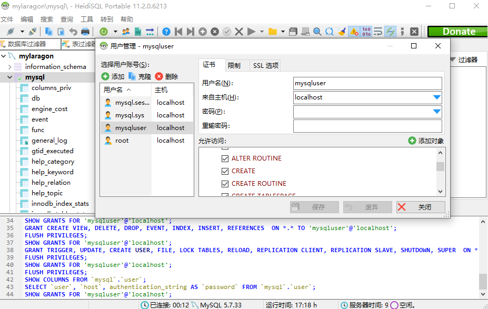Open the export database arrow icon
This screenshot has width=488, height=309.
(150, 32)
